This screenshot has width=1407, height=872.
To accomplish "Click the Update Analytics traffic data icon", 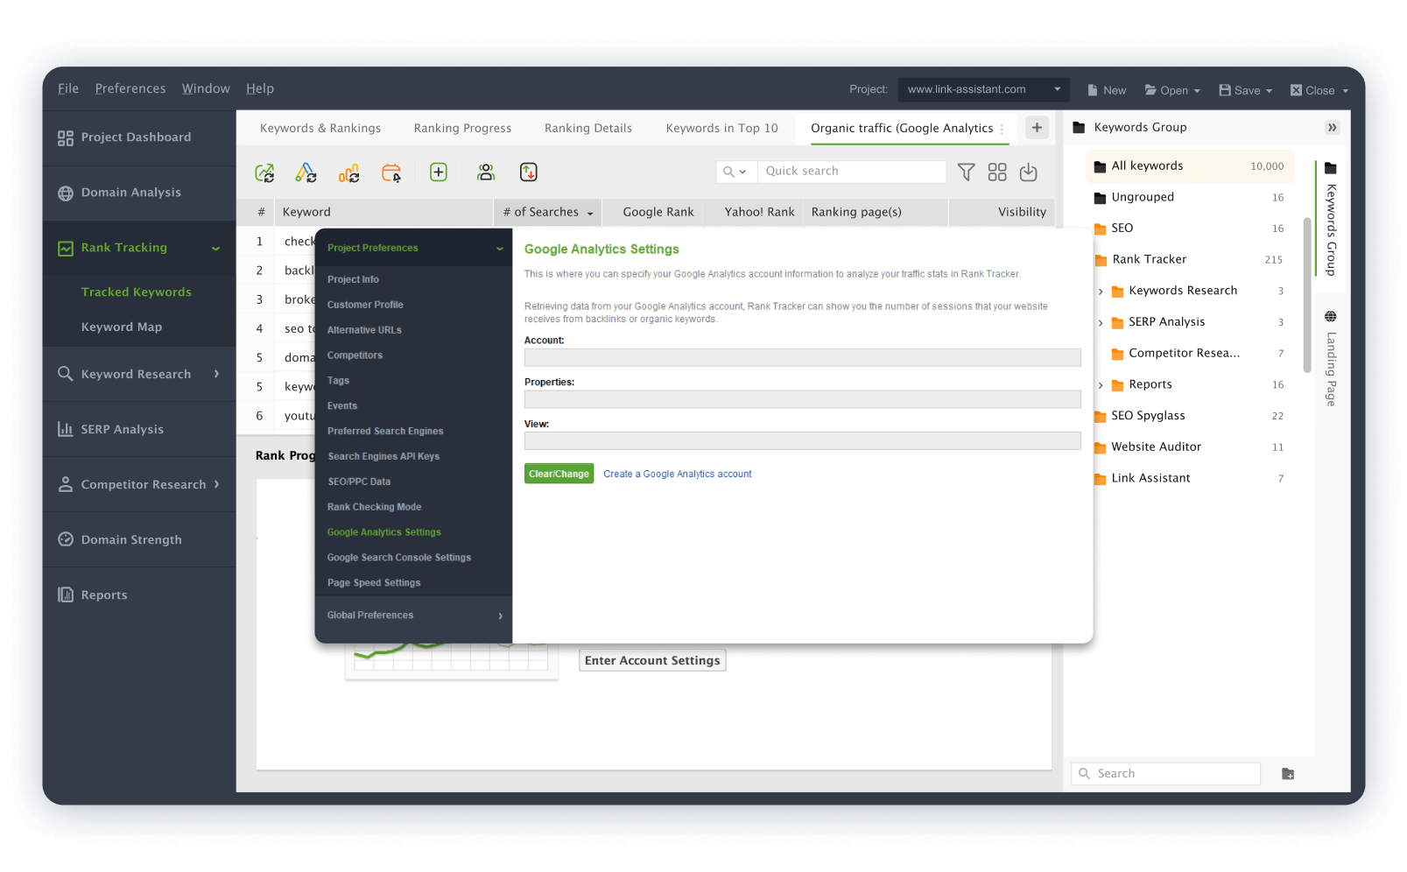I will tap(348, 172).
